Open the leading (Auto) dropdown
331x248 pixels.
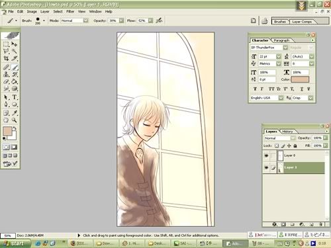(x=311, y=56)
